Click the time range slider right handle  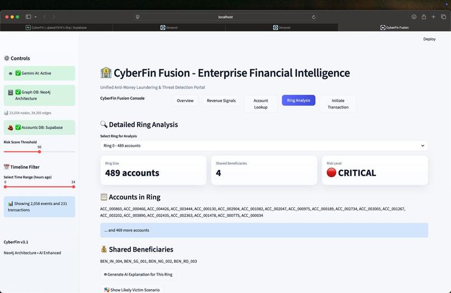coord(74,187)
